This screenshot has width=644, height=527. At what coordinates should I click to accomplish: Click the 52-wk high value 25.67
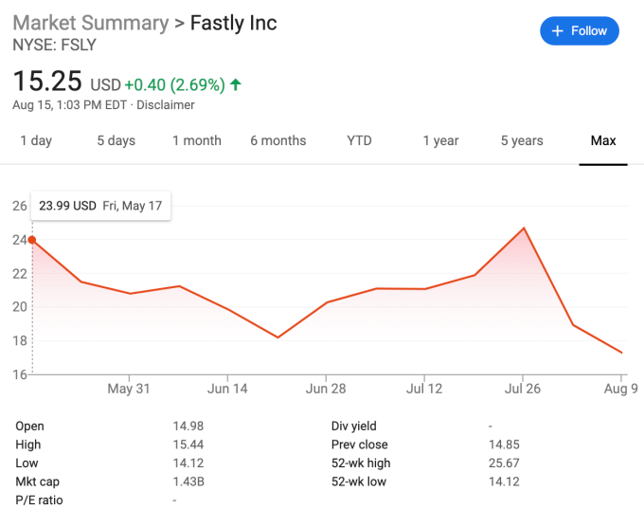503,463
